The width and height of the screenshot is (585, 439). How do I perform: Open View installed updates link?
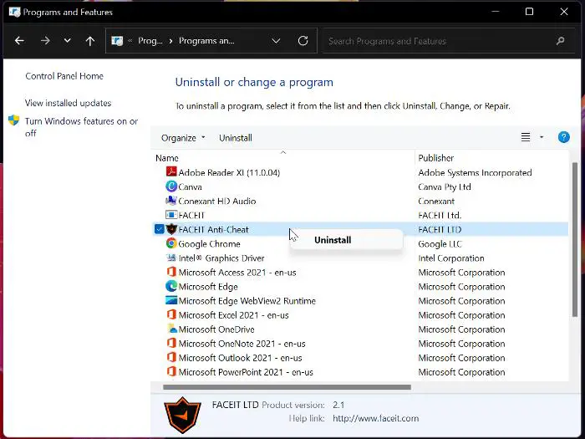click(68, 103)
